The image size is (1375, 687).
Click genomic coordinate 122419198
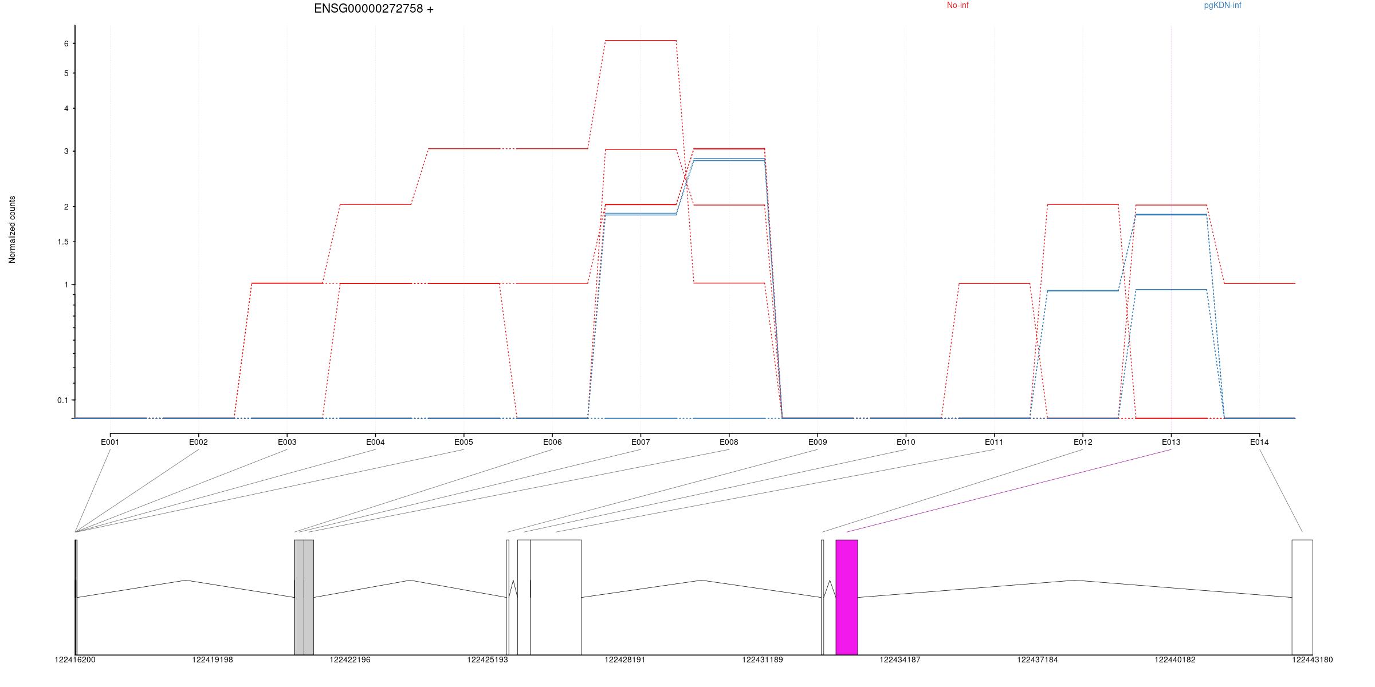213,660
